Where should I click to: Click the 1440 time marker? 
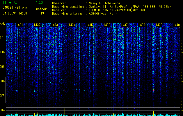pos(177,25)
